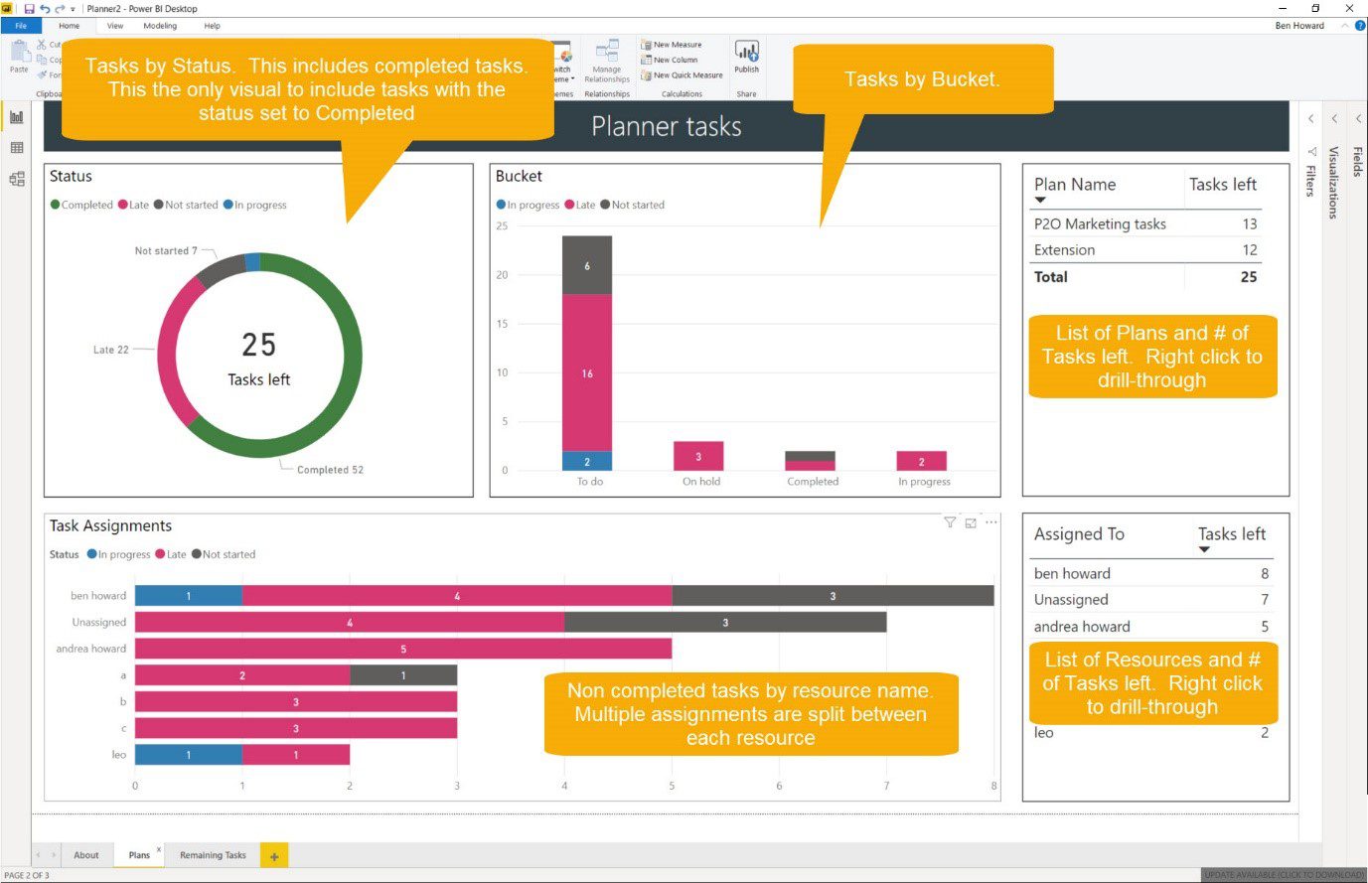Click the In progress legend swatch in Bucket
Image resolution: width=1368 pixels, height=883 pixels.
(501, 205)
